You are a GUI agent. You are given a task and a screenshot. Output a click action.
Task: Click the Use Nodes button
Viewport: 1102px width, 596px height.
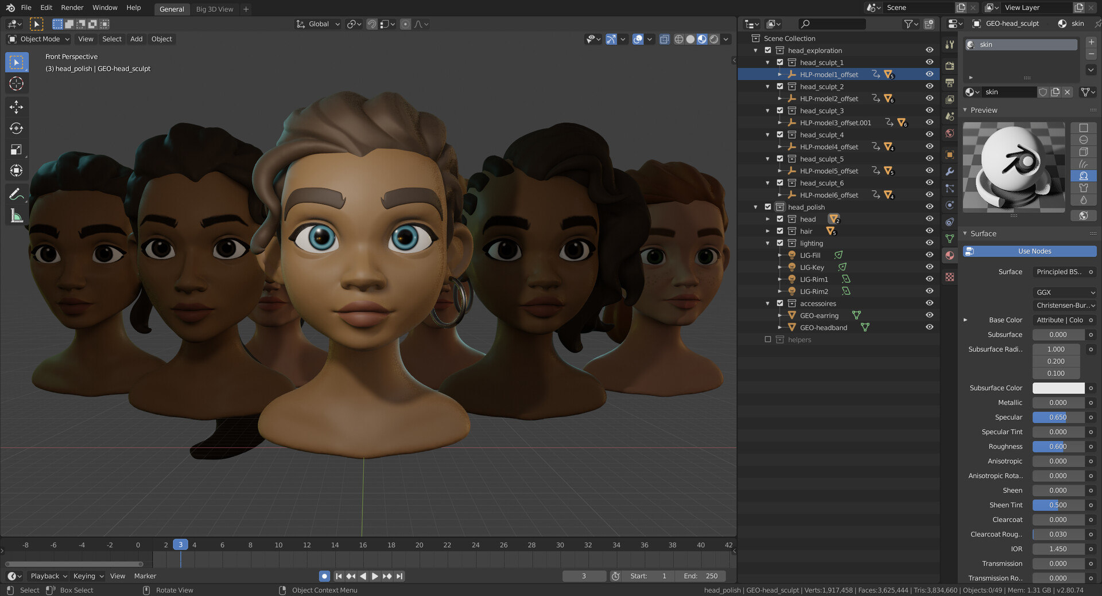[1030, 251]
